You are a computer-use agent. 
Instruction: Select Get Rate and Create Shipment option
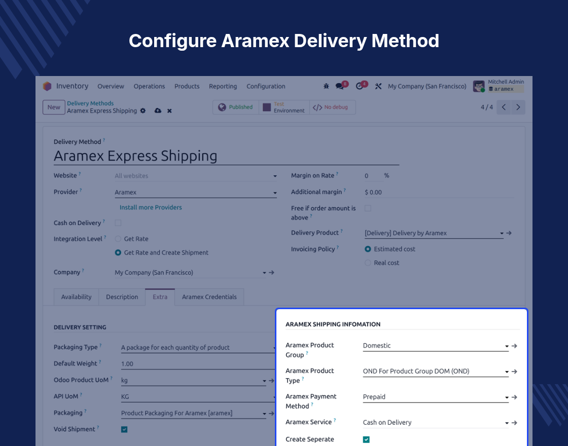118,253
